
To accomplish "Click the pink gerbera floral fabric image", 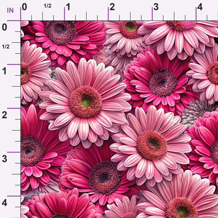I will (119, 119).
